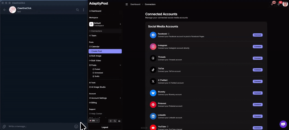Open Billing in the sidebar
The height and width of the screenshot is (130, 289).
105,103
